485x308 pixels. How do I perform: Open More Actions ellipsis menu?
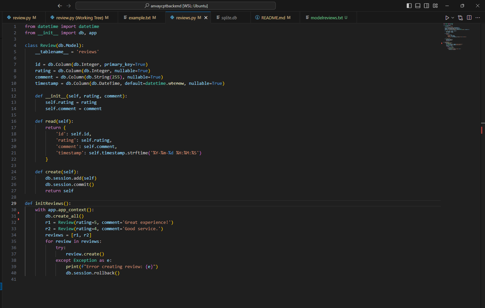coord(478,18)
